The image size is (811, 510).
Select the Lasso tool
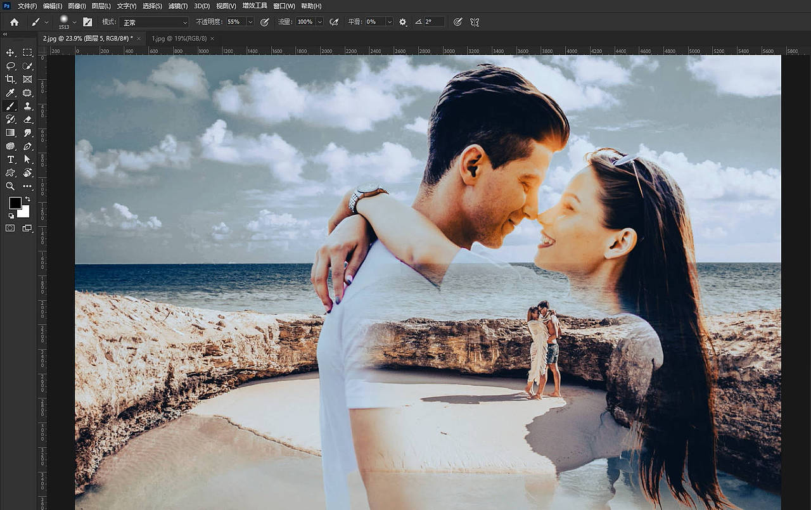(x=10, y=66)
